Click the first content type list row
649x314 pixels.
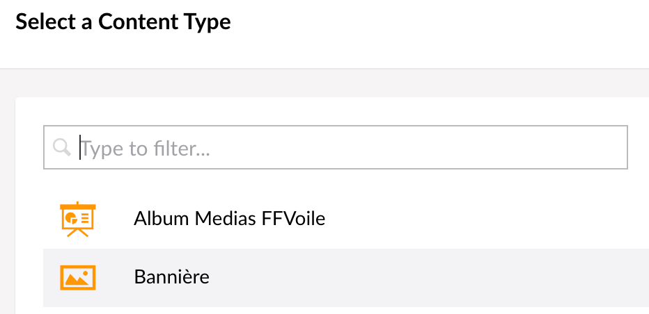click(x=346, y=220)
